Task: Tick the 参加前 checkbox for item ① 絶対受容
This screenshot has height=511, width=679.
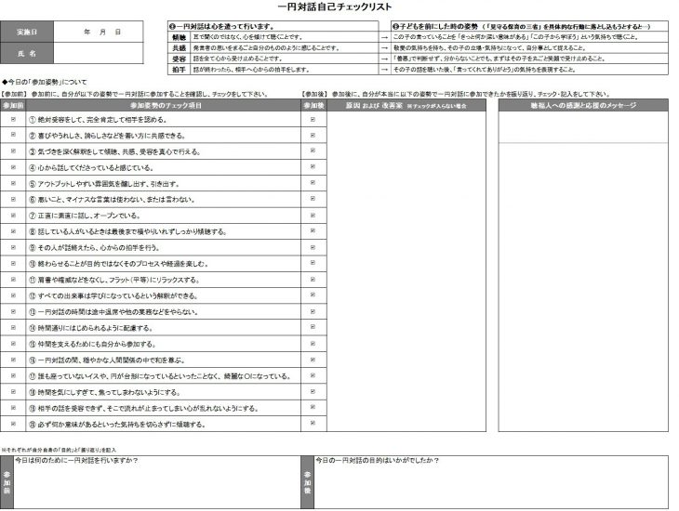Action: [x=13, y=120]
